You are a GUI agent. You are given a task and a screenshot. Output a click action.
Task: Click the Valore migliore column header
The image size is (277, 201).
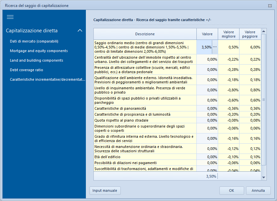pyautogui.click(x=229, y=34)
